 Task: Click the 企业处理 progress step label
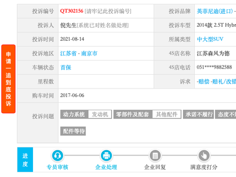106,167
